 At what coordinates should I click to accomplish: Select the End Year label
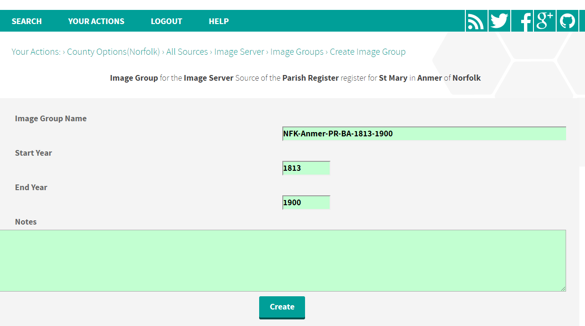(x=31, y=187)
